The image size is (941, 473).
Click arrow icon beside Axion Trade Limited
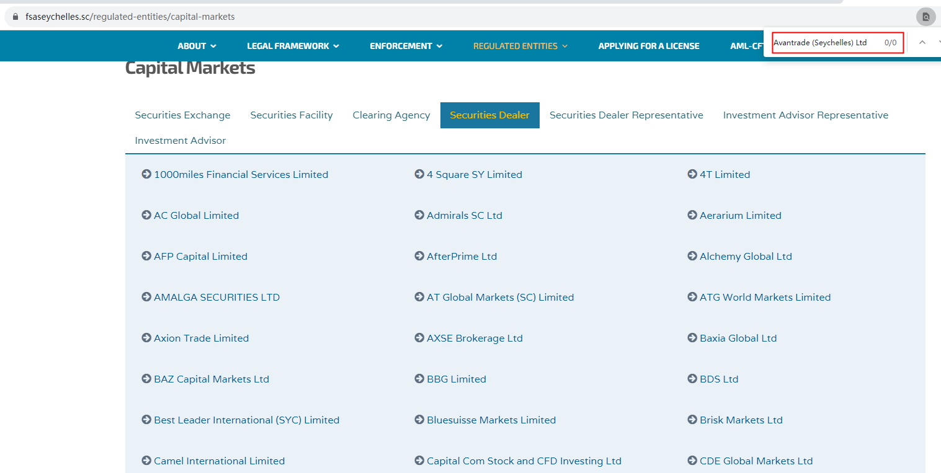pyautogui.click(x=146, y=338)
